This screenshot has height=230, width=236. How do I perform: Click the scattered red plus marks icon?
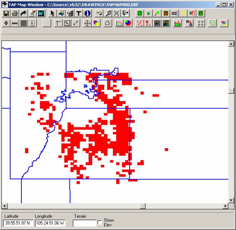click(140, 23)
